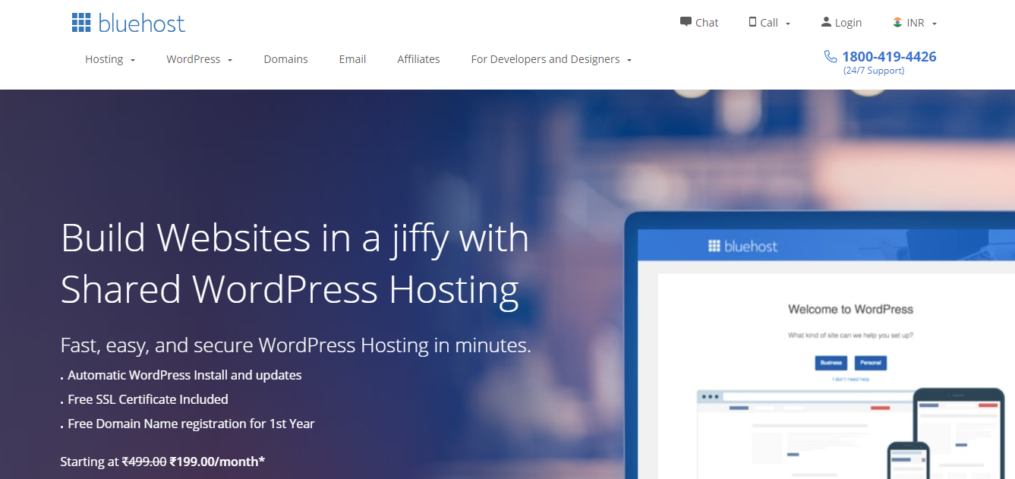
Task: Click the India flag icon beside INR
Action: coord(897,22)
